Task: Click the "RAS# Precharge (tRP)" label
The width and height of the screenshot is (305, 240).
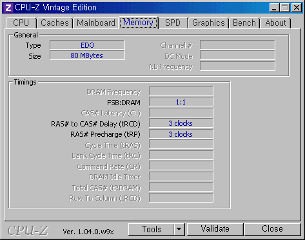Action: tap(105, 135)
